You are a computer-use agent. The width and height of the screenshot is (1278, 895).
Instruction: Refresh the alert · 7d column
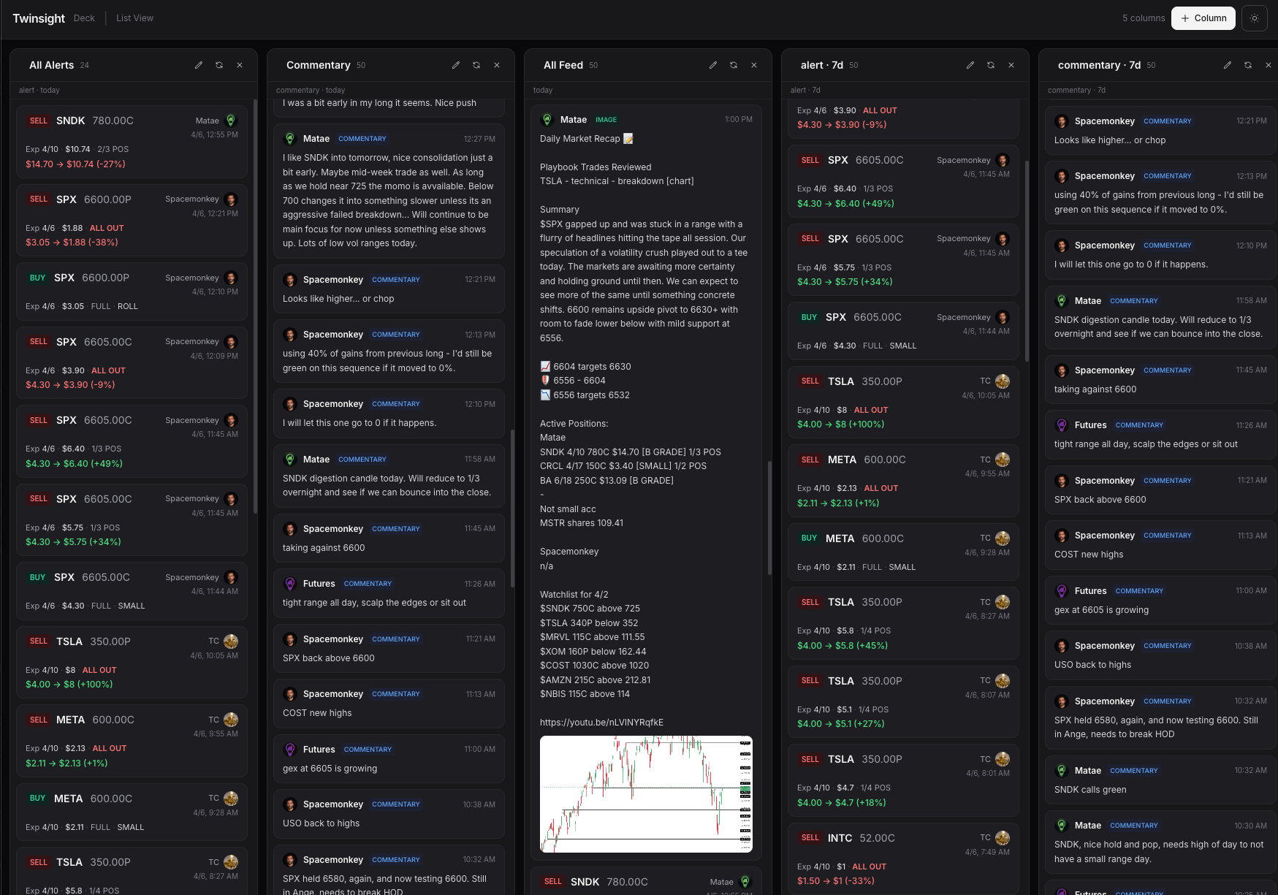coord(991,65)
